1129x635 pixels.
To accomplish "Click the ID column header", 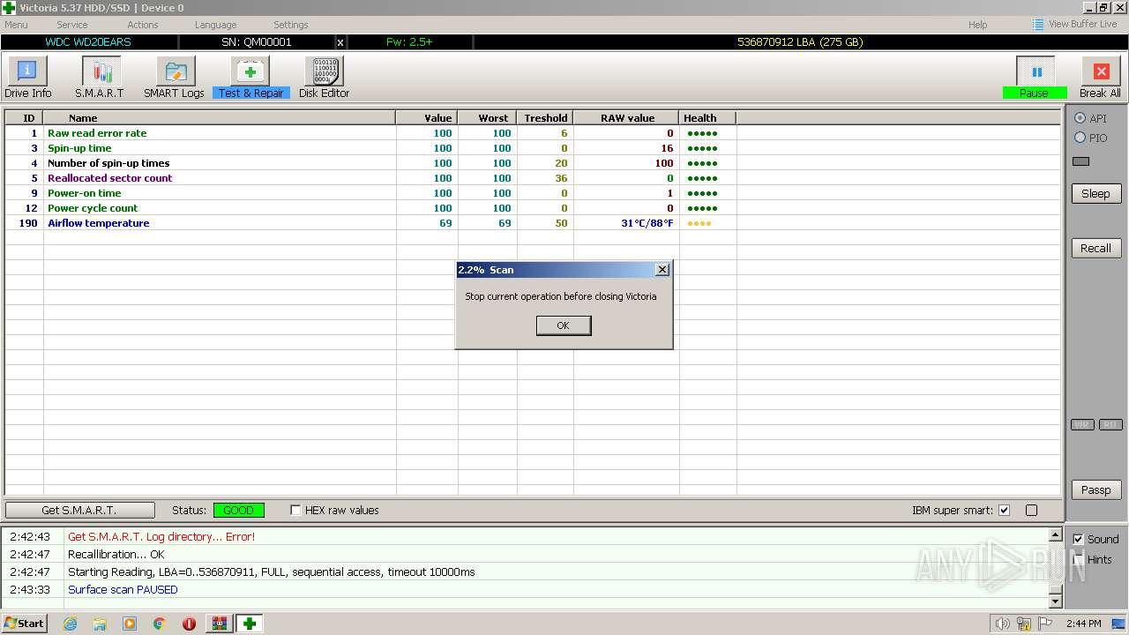I will coord(24,117).
